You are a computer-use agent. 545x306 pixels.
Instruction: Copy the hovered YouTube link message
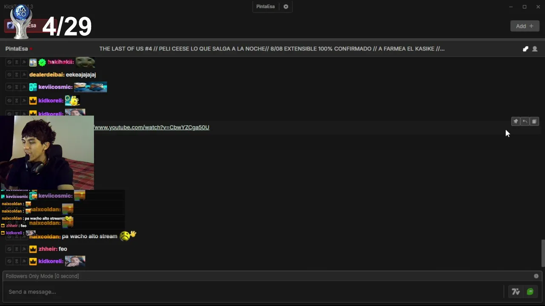tap(534, 122)
